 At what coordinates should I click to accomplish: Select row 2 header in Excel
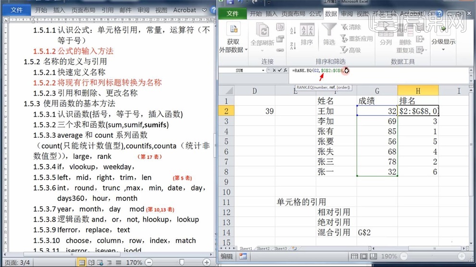226,111
